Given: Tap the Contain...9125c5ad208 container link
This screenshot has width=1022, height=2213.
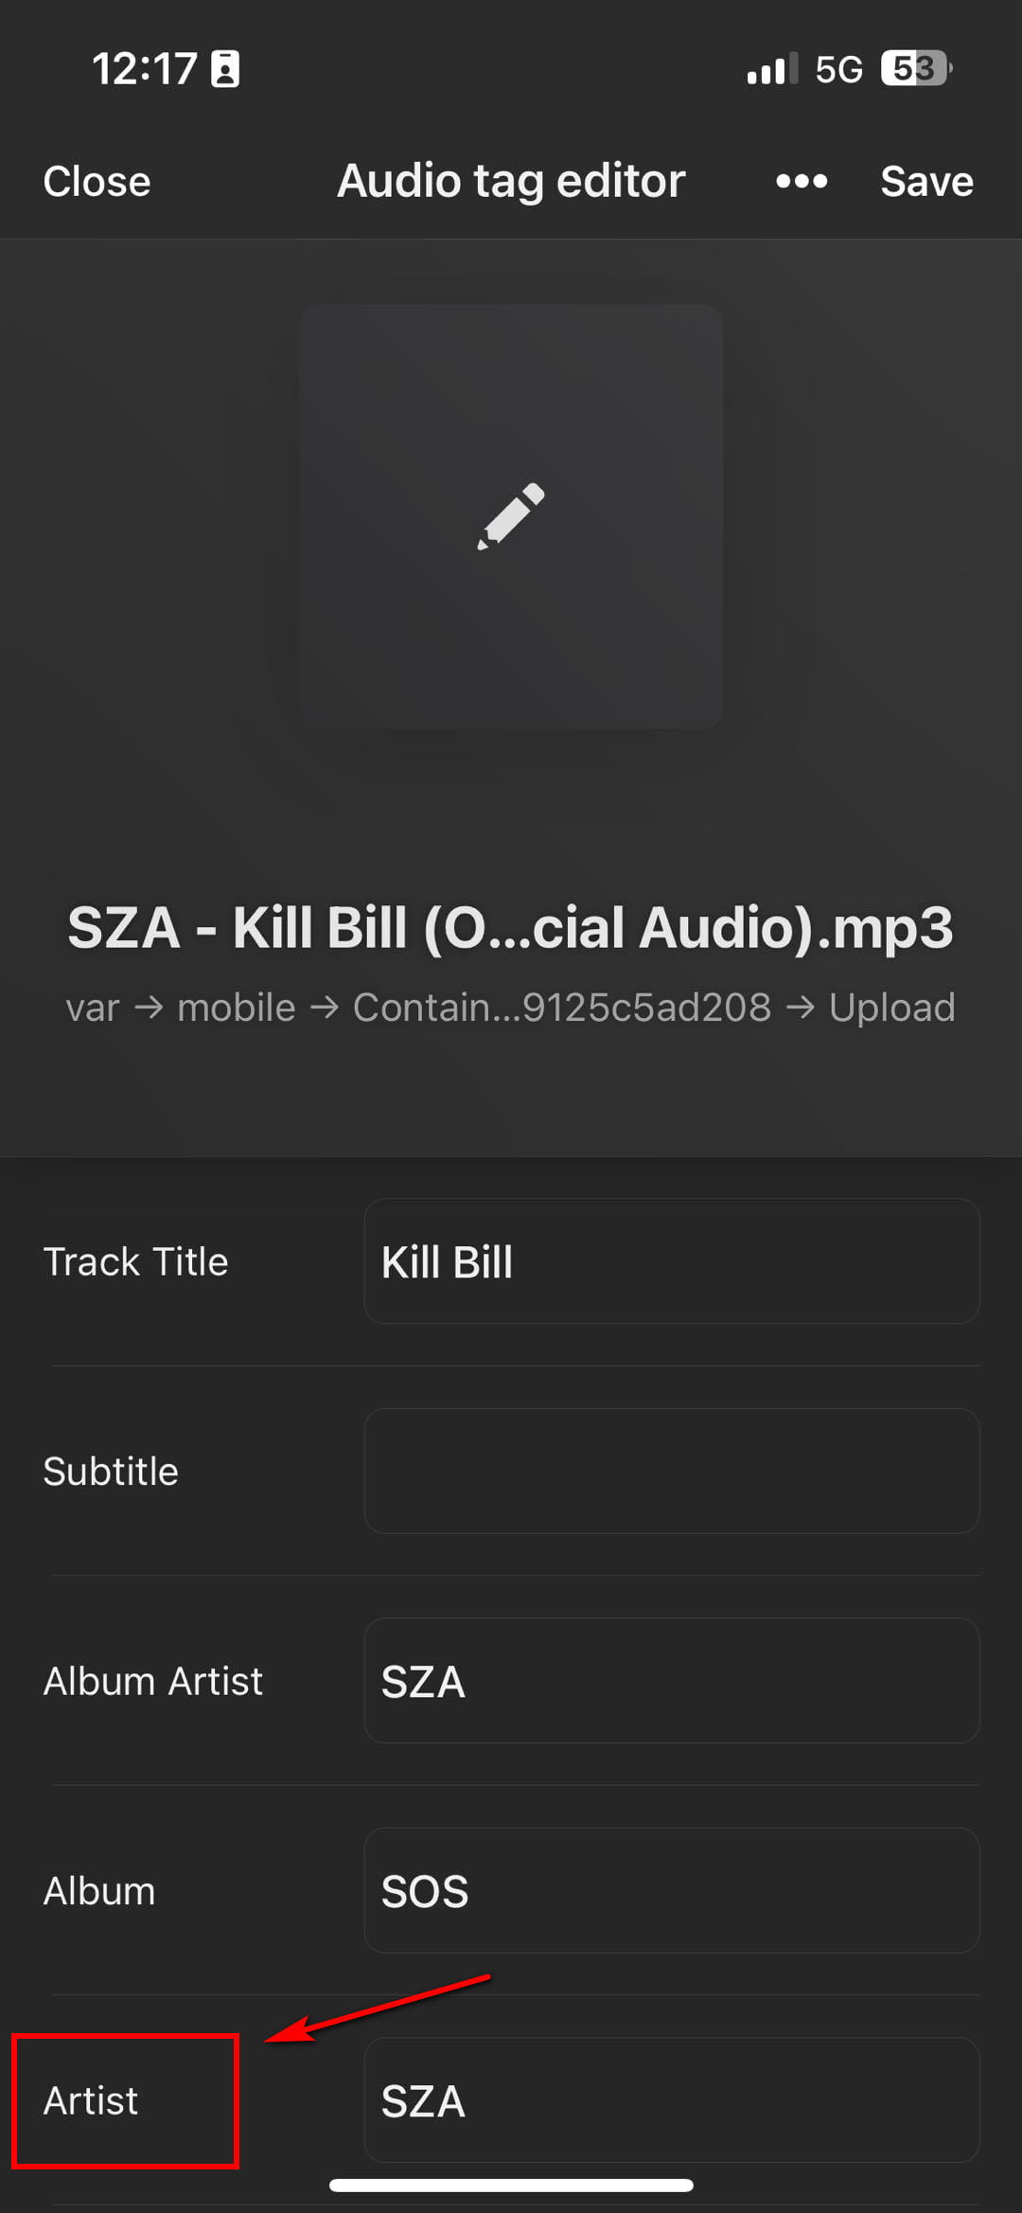Looking at the screenshot, I should (561, 1007).
